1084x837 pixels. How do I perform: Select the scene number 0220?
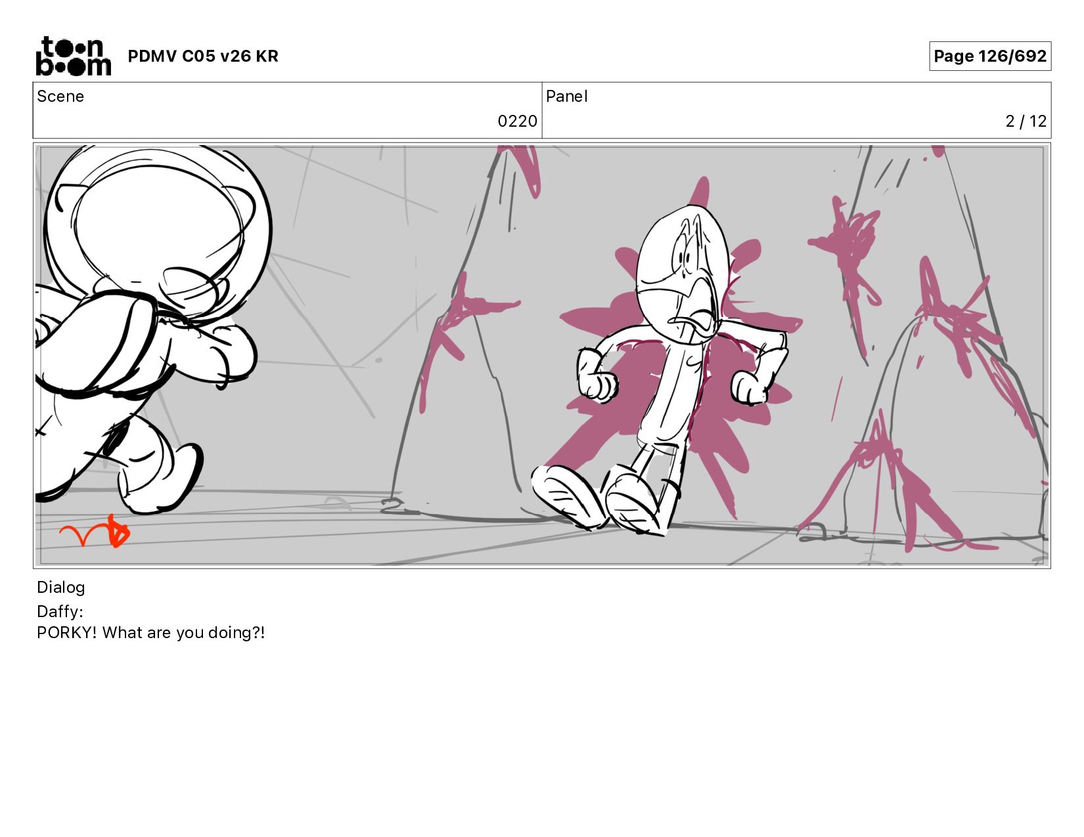tap(517, 121)
